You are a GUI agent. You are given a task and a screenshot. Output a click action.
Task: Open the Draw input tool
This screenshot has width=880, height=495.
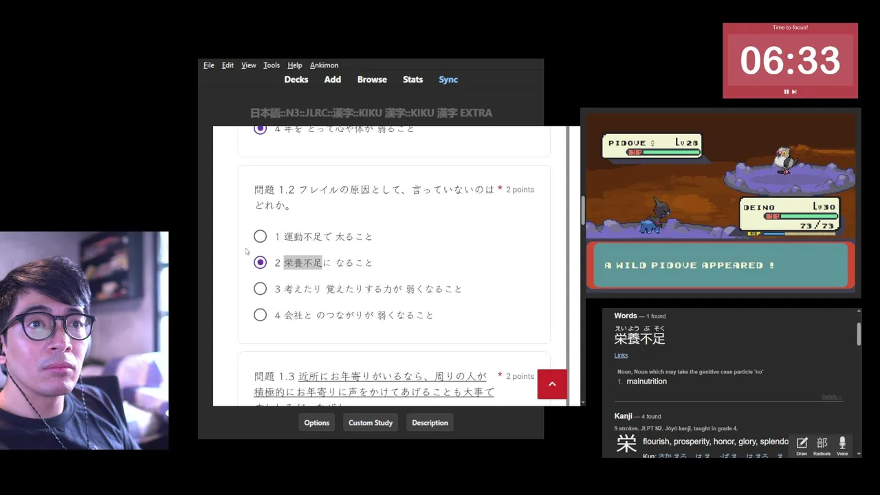click(802, 445)
